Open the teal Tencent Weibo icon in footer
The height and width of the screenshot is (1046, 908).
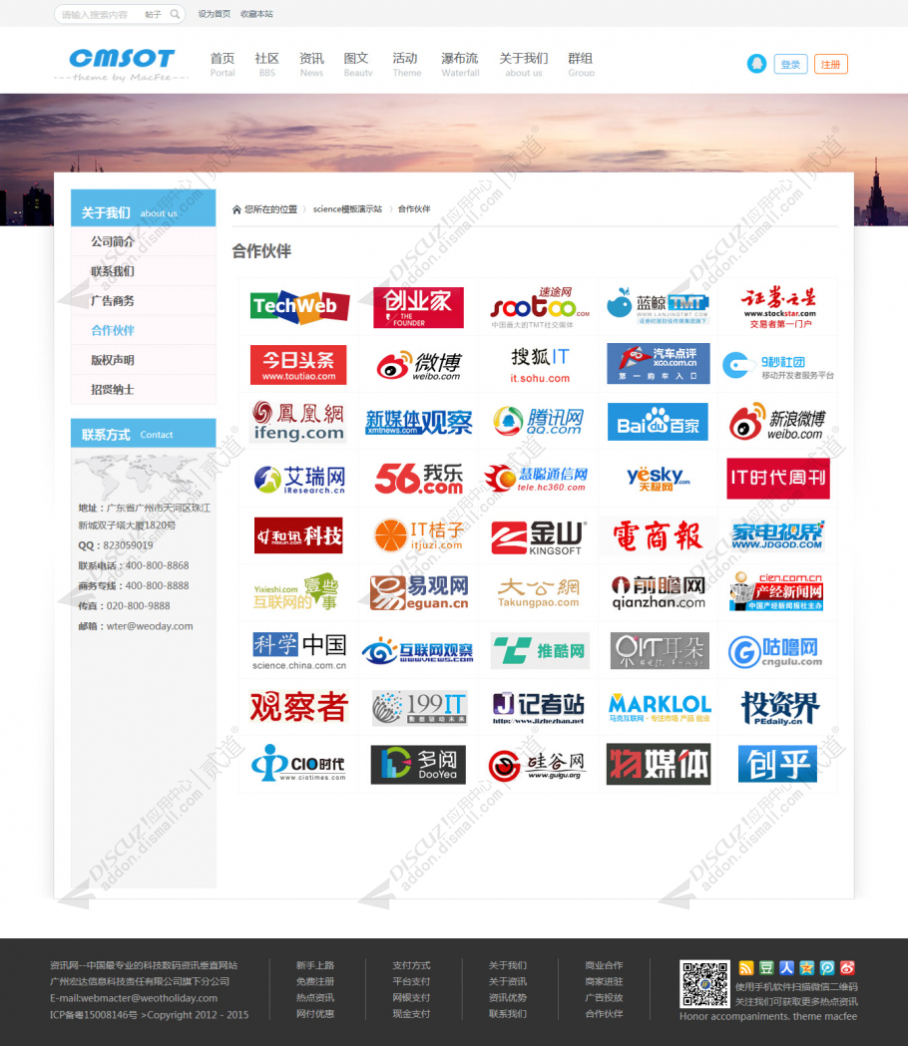(x=827, y=968)
